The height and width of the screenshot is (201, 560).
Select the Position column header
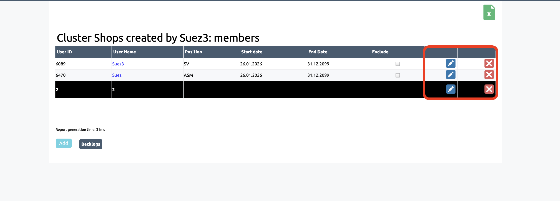193,52
